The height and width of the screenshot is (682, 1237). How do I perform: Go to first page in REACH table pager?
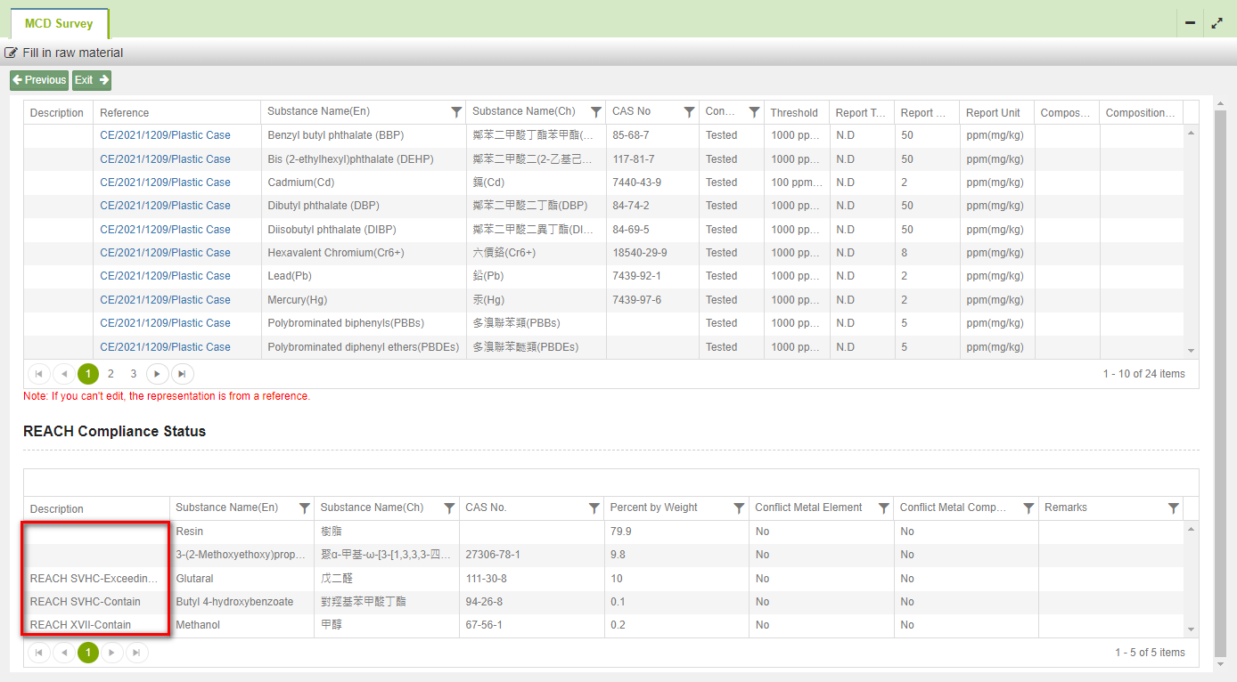(39, 653)
